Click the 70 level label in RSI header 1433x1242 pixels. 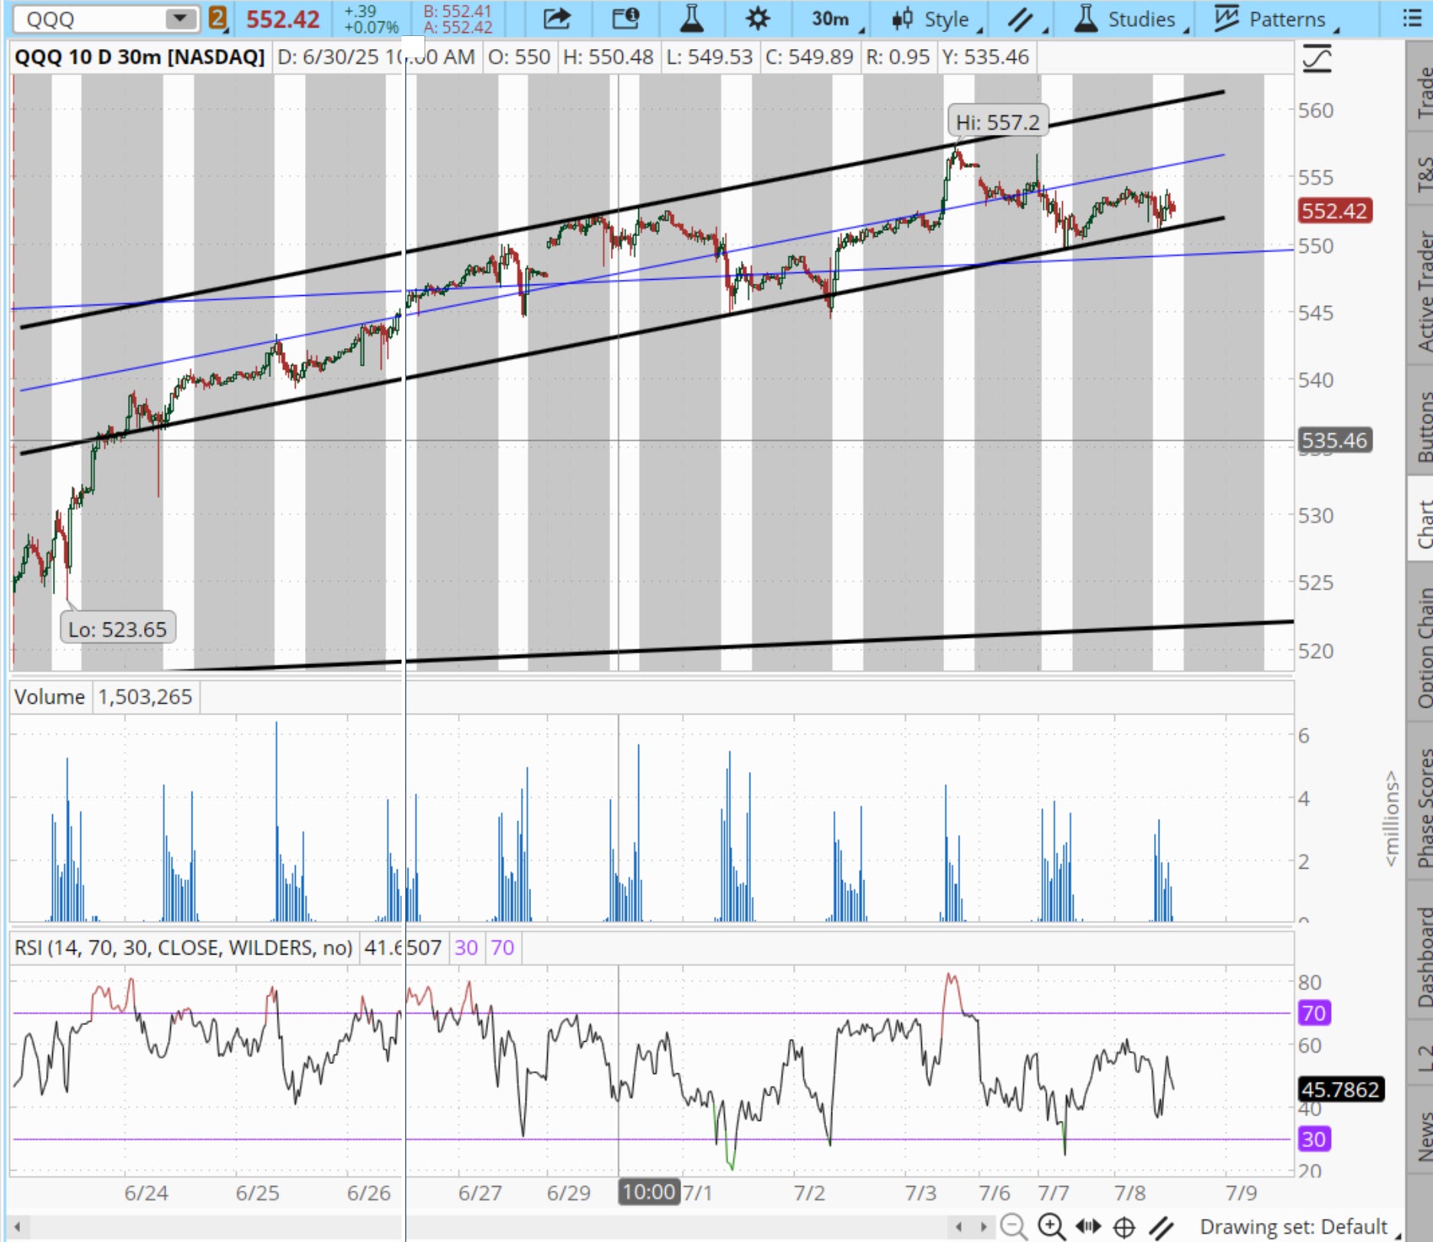coord(503,948)
